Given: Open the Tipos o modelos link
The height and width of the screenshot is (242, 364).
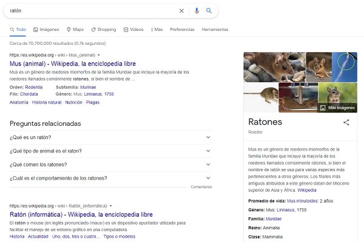Looking at the screenshot, I should point(120,237).
